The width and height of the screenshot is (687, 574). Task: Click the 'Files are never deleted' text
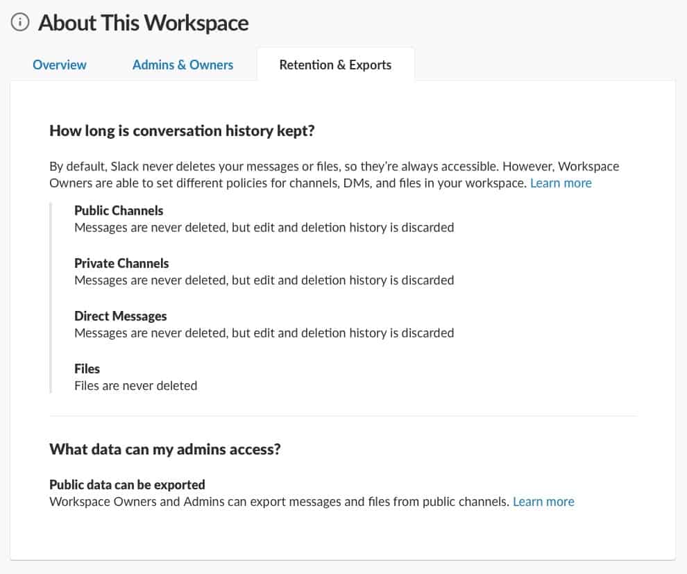(135, 385)
